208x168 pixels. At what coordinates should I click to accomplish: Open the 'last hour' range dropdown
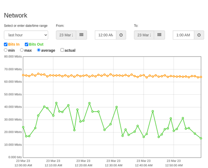(26, 35)
